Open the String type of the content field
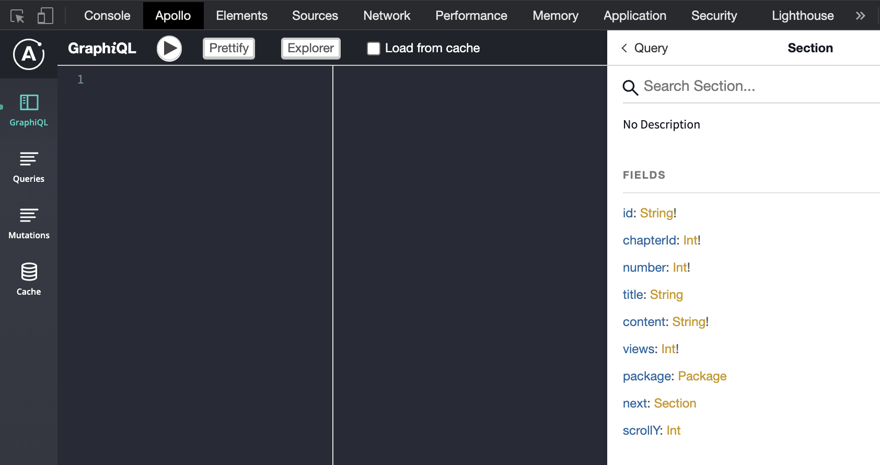The width and height of the screenshot is (880, 465). (x=689, y=322)
